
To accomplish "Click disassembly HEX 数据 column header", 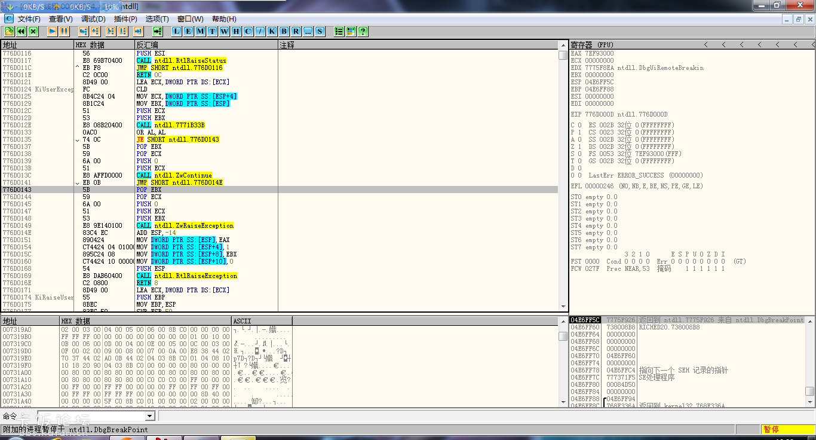I will pos(105,45).
